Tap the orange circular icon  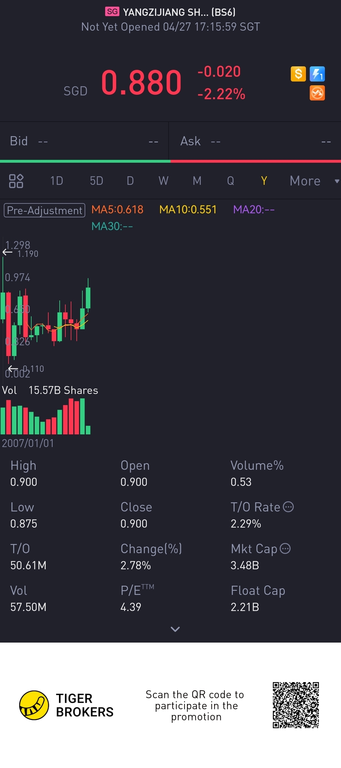(x=317, y=93)
